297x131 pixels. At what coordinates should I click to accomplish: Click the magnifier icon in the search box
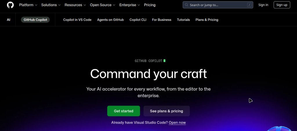click(186, 5)
